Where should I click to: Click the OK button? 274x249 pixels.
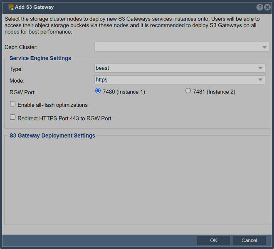click(x=214, y=240)
